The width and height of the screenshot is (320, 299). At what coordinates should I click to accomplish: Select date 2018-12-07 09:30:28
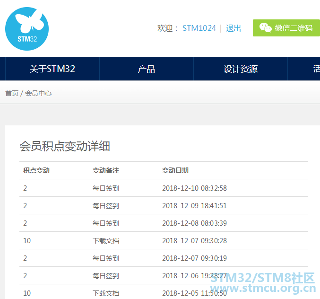click(x=194, y=241)
